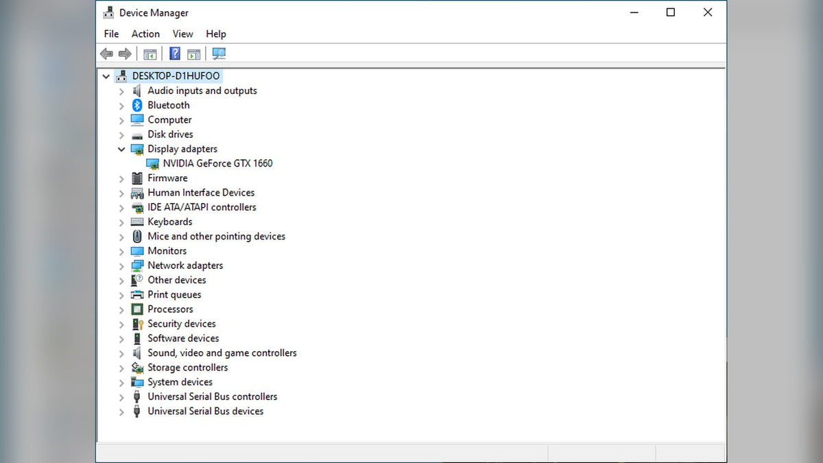823x463 pixels.
Task: Select the Processors label
Action: pyautogui.click(x=170, y=309)
